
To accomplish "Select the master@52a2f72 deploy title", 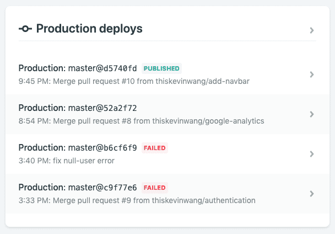I will [x=78, y=108].
